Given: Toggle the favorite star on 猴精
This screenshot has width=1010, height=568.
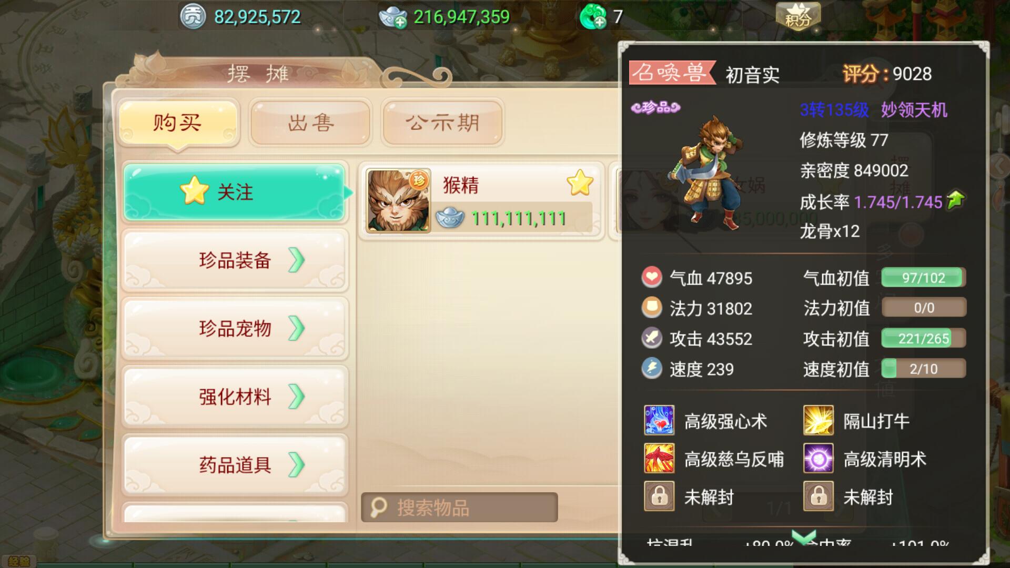Looking at the screenshot, I should point(580,183).
